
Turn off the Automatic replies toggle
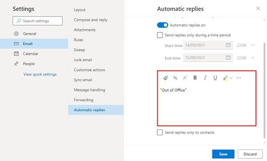[163, 25]
